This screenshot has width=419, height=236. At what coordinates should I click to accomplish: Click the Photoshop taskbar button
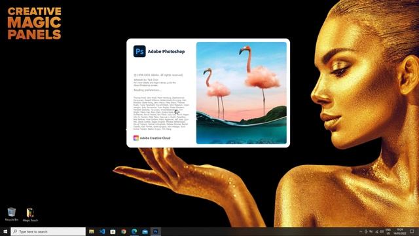(x=156, y=231)
